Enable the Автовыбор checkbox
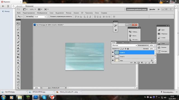The width and height of the screenshot is (179, 100). [x=25, y=17]
